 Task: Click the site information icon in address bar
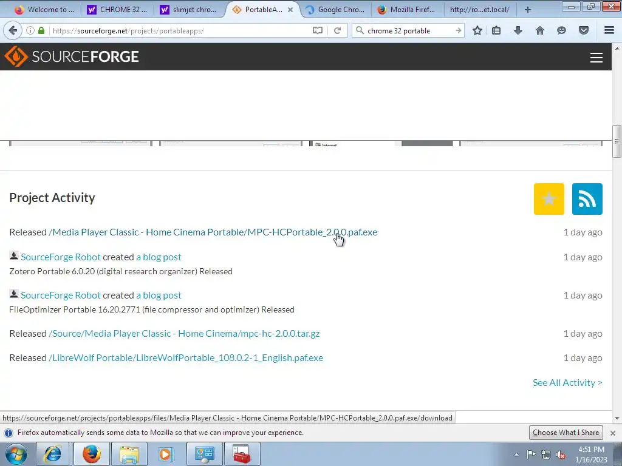tap(30, 30)
